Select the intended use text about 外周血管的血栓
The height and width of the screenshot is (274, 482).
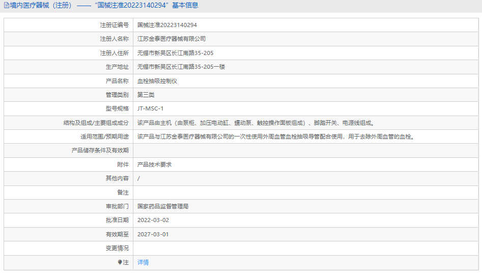point(276,136)
